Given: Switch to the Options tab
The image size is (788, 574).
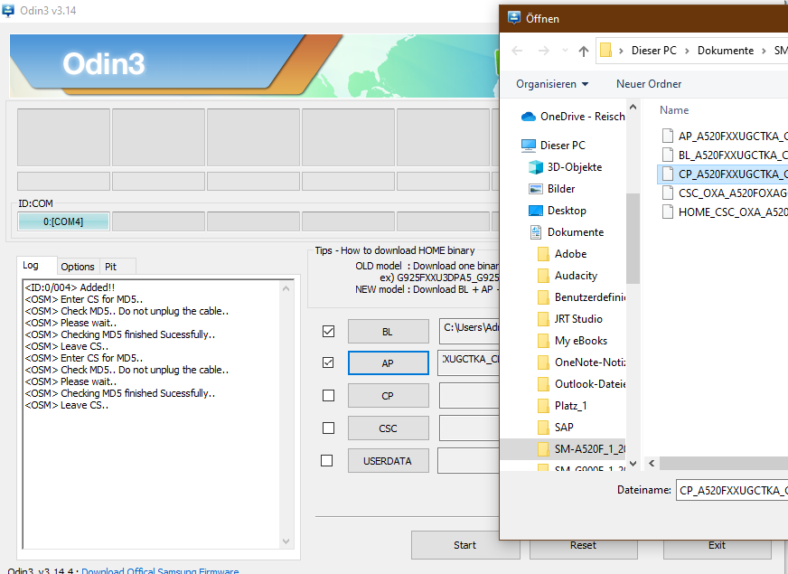Looking at the screenshot, I should [78, 267].
